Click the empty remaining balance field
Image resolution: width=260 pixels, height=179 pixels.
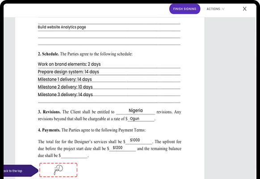(74, 155)
